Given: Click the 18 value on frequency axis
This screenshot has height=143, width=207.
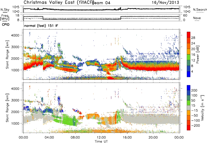Looking at the screenshot, I should (17, 15).
